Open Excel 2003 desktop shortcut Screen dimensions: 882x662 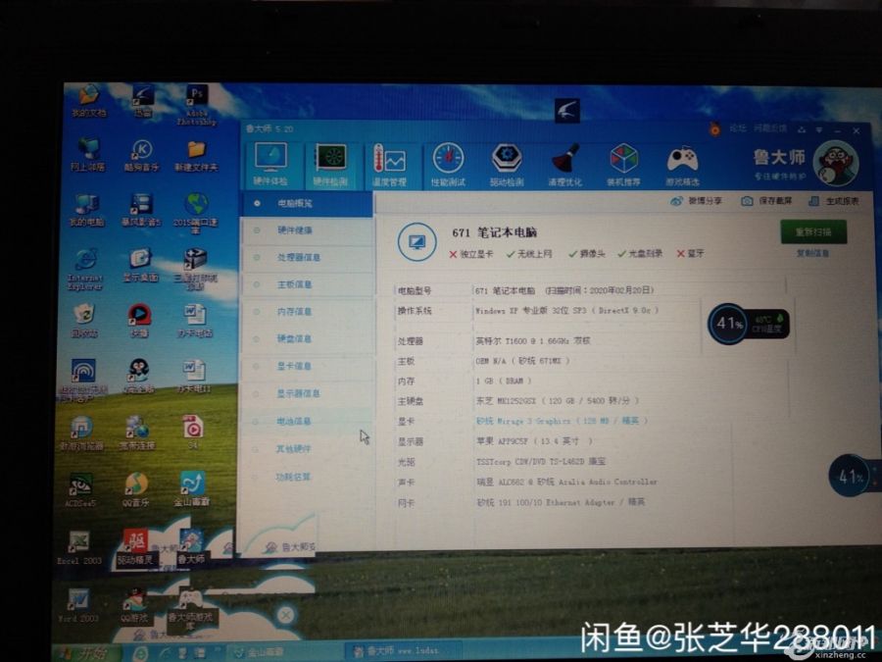79,547
